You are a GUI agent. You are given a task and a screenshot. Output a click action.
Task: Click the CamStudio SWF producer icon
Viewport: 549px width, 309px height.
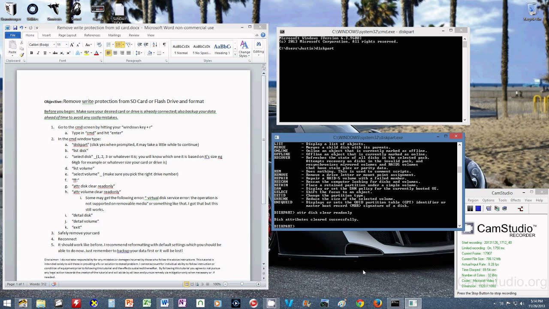505,209
